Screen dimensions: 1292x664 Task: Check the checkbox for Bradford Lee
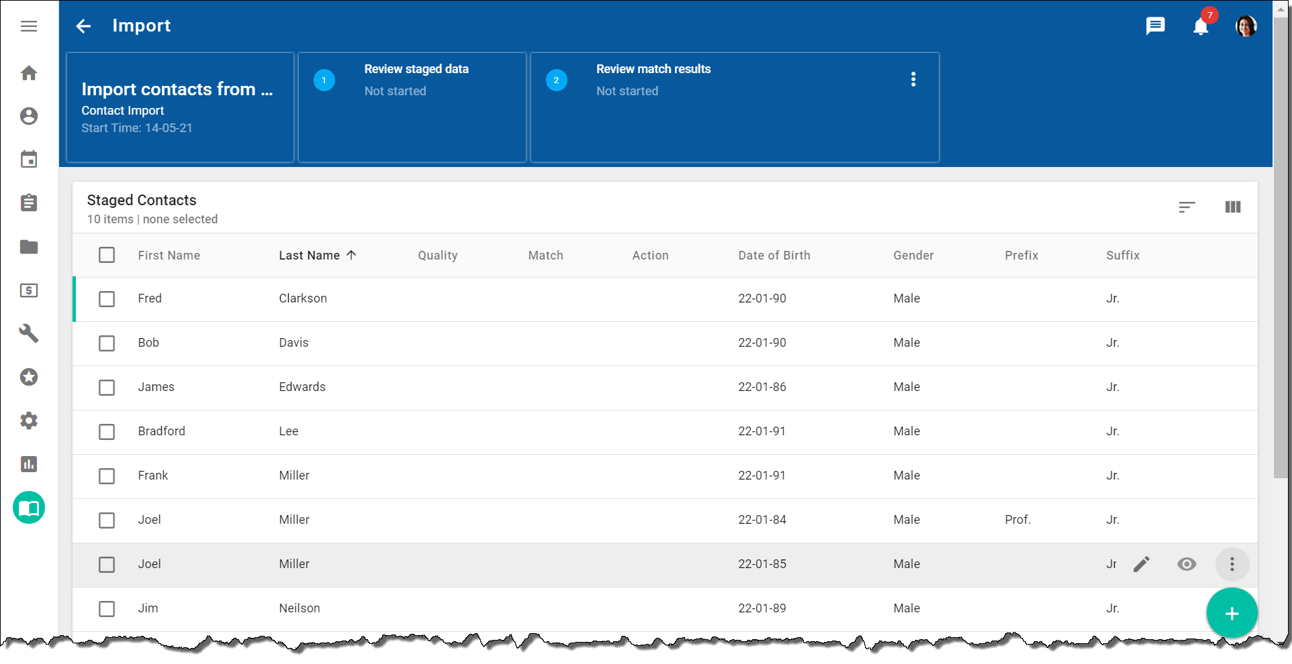107,432
